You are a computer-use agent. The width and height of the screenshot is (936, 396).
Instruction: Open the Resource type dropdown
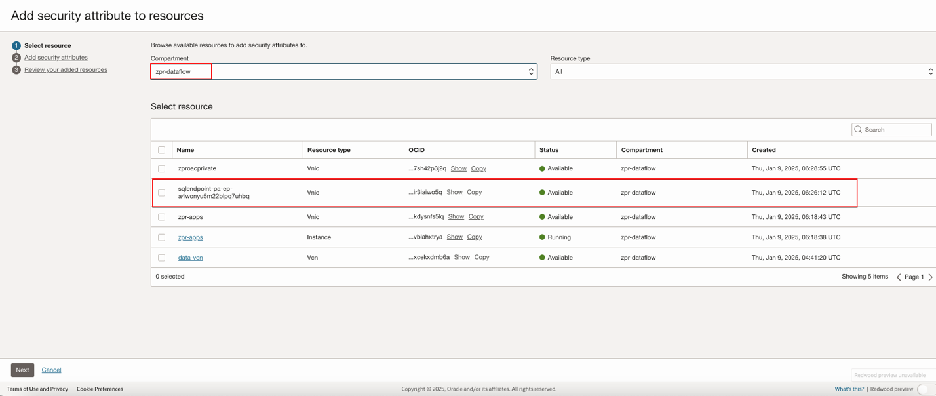tap(742, 71)
